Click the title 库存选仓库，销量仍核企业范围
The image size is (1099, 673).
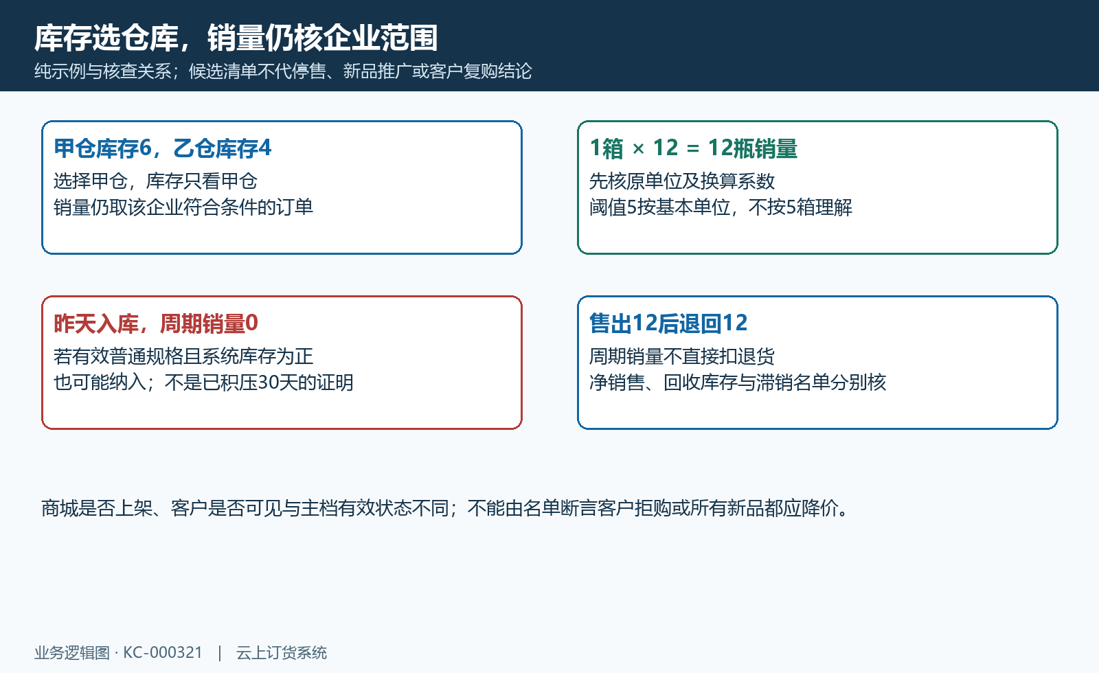click(236, 38)
